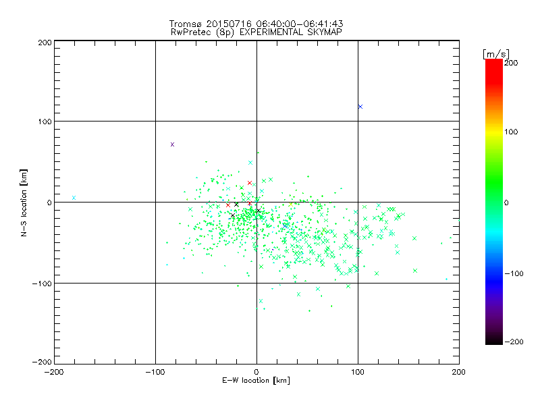Click the red region of the velocity colorbar
The image size is (540, 405).
click(x=494, y=72)
